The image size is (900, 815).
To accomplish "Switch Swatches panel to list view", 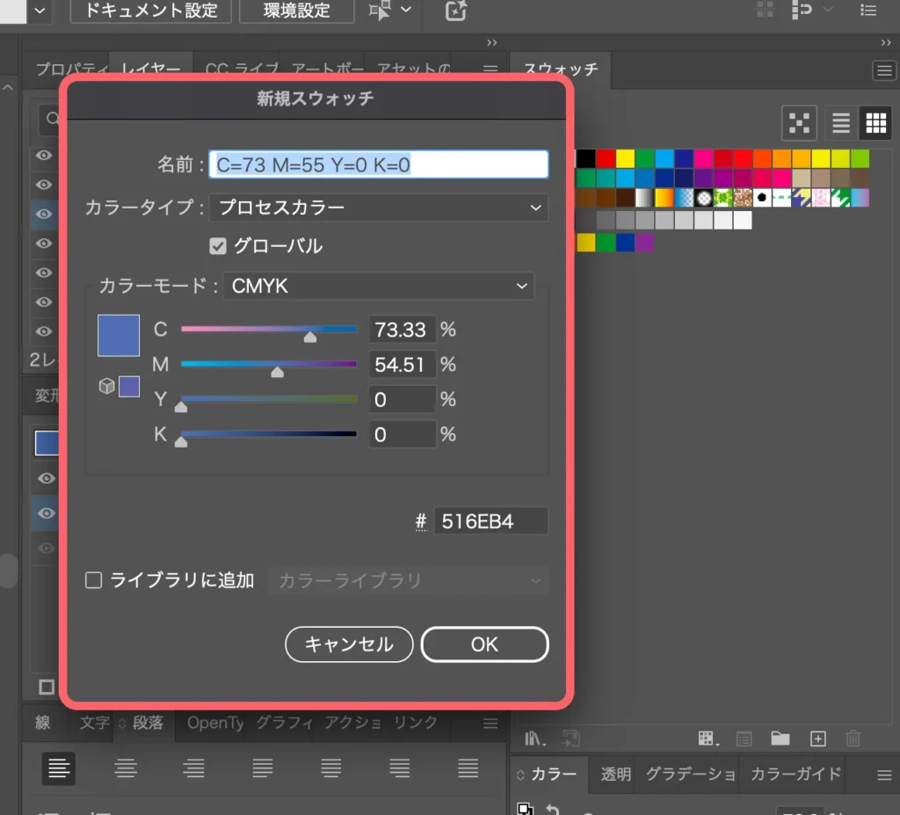I will tap(839, 123).
